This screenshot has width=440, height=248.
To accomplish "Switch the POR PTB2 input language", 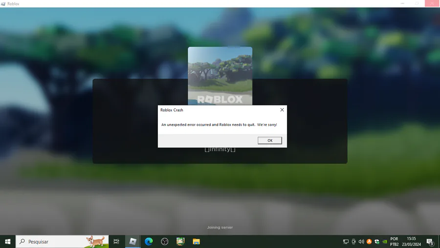I will point(394,242).
